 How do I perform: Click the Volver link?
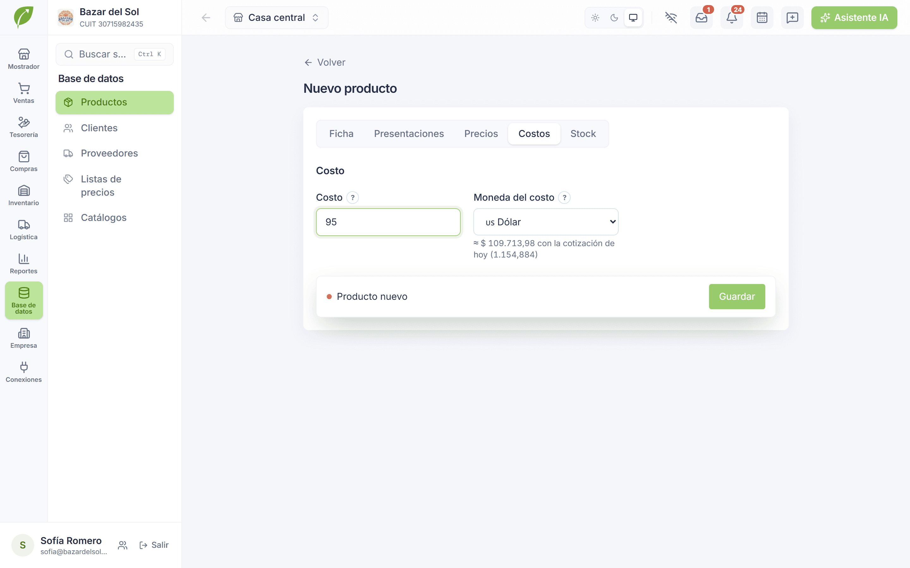(x=325, y=62)
